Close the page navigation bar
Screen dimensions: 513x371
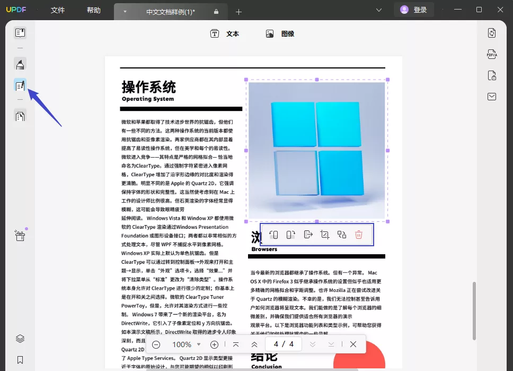(x=353, y=344)
